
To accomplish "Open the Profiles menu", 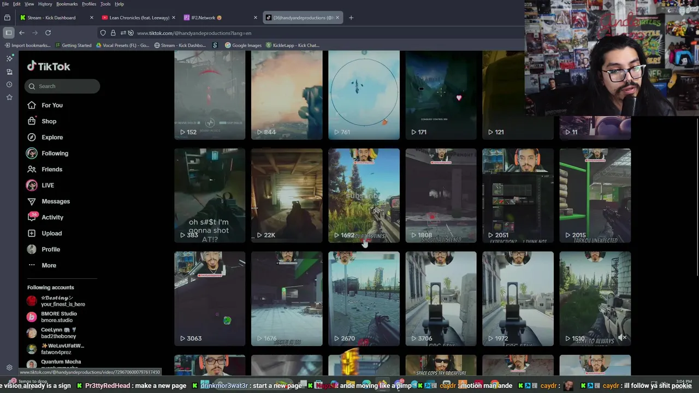I will tap(89, 4).
